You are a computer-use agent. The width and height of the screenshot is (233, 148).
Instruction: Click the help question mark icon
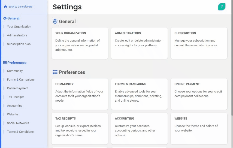[222, 7]
